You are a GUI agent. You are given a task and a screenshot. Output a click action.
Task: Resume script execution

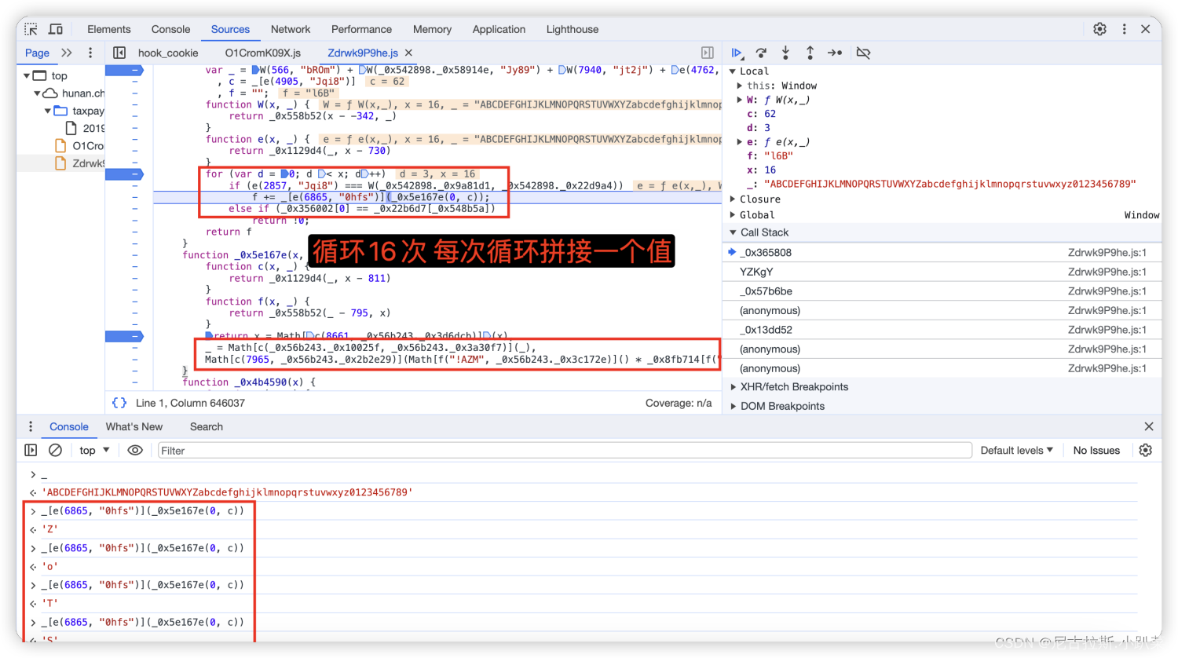[737, 53]
